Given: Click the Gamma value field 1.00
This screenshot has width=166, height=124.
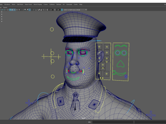Looking at the screenshot, I should click(58, 10).
